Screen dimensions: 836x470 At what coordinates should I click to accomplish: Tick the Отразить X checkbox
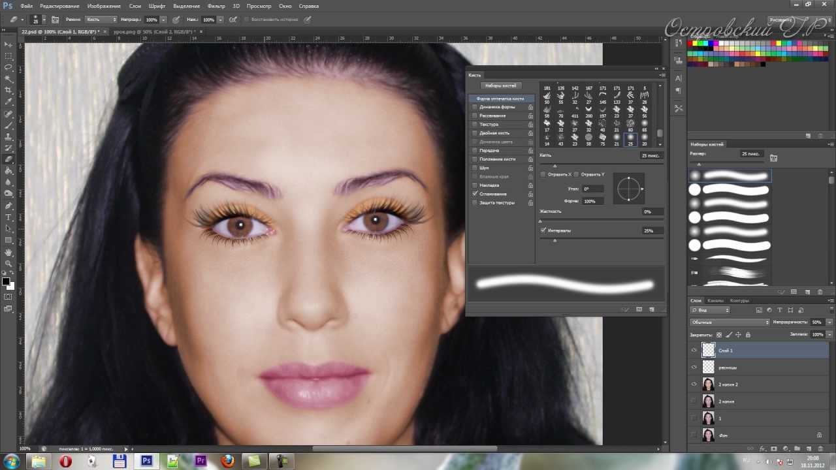[x=543, y=174]
